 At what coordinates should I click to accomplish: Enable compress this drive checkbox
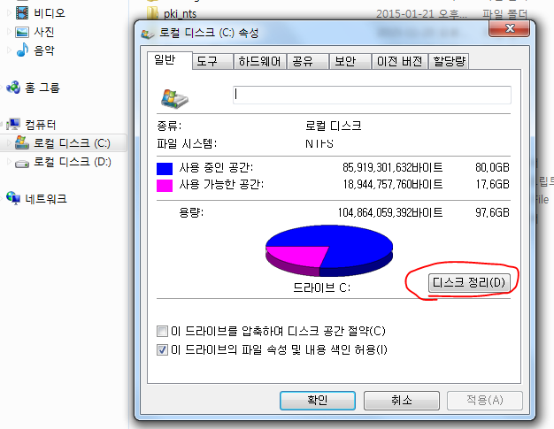click(162, 331)
